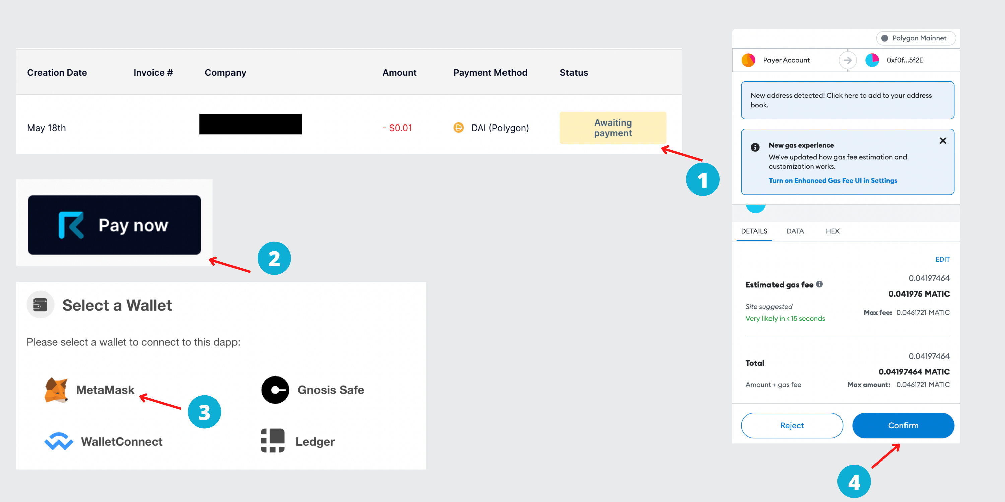Screen dimensions: 1005x502
Task: Choose the Gnosis Safe wallet
Action: pyautogui.click(x=313, y=390)
